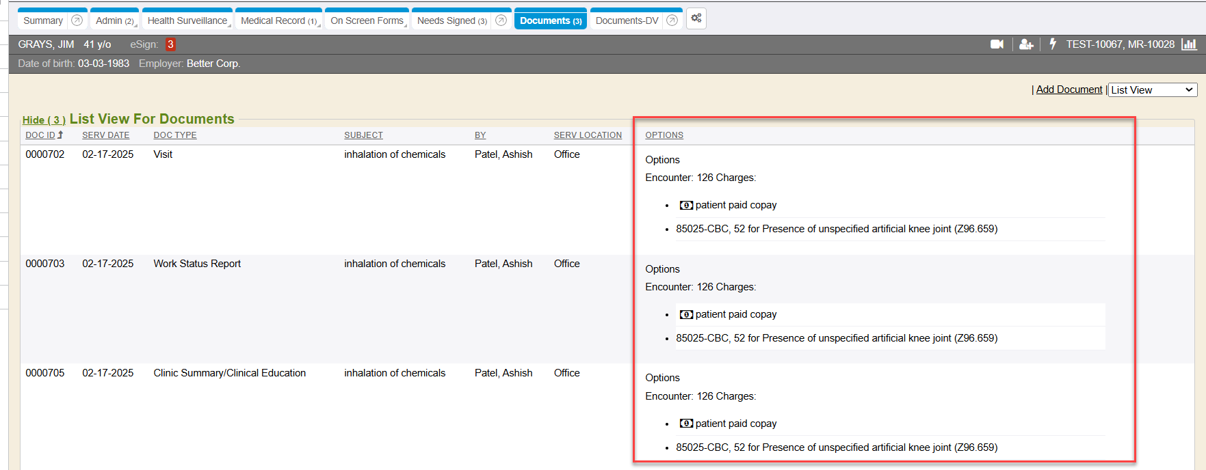The image size is (1206, 470).
Task: Click the Add Document link
Action: pyautogui.click(x=1069, y=90)
